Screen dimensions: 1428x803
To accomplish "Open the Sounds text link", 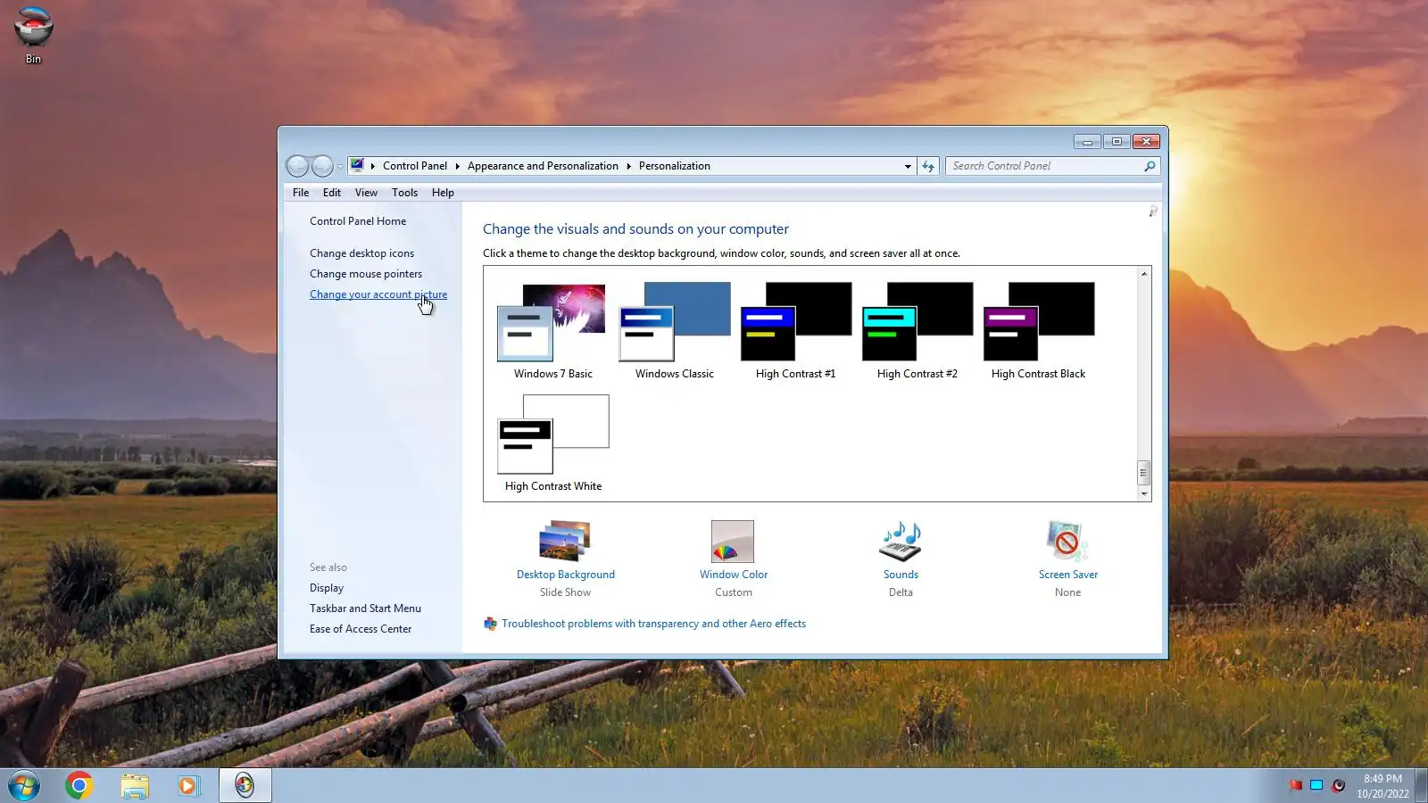I will pos(901,575).
